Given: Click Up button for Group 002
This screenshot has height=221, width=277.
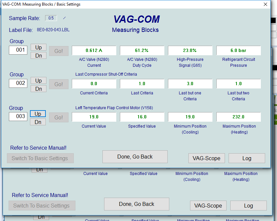Looking at the screenshot, I should tap(39, 81).
